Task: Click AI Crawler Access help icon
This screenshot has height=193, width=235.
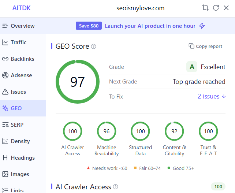Action: click(115, 187)
